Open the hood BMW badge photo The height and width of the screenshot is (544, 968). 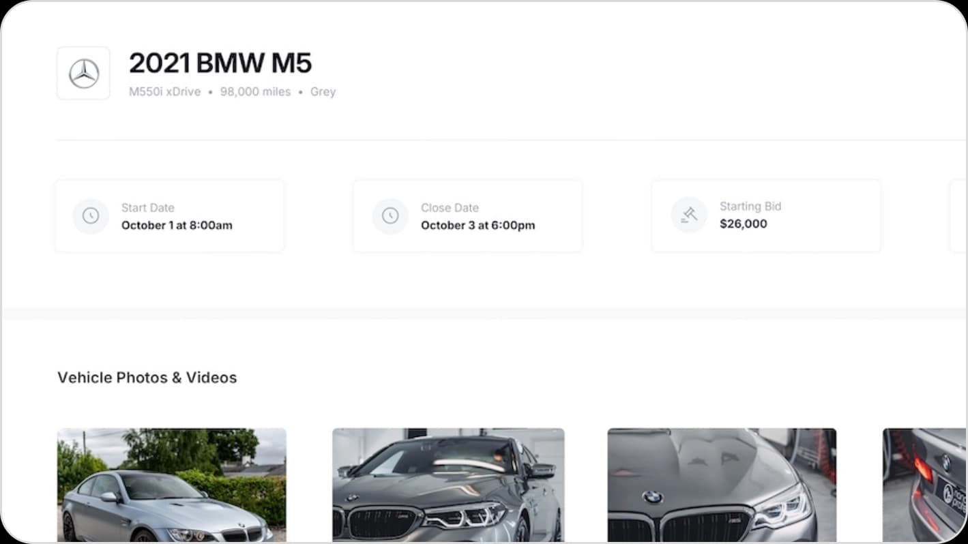pos(722,485)
